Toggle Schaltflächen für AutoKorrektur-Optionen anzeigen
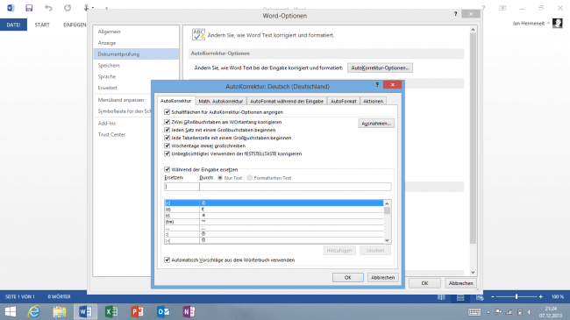 click(x=167, y=112)
